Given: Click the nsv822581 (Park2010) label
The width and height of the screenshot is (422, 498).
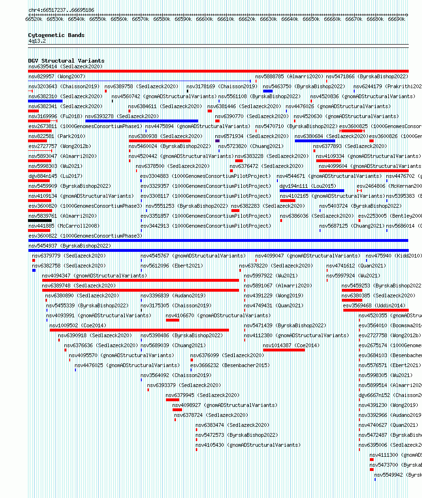Looking at the screenshot, I should point(57,136).
